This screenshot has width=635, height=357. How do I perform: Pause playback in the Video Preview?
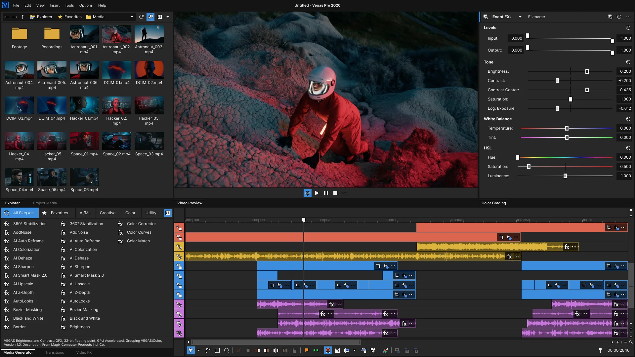click(326, 193)
